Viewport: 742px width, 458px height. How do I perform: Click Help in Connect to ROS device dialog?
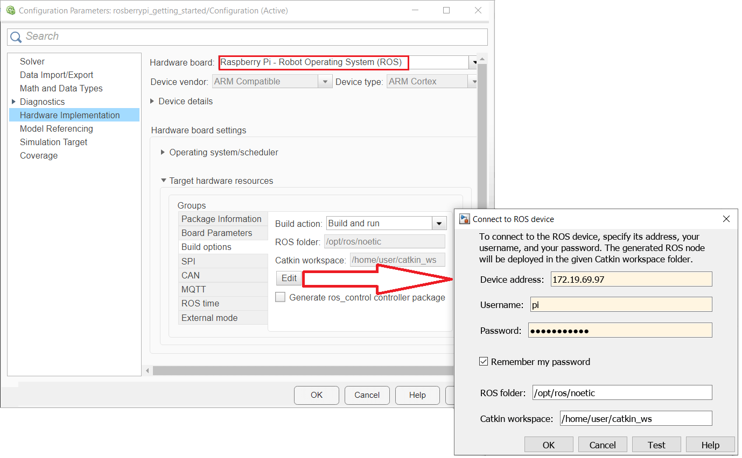coord(710,445)
